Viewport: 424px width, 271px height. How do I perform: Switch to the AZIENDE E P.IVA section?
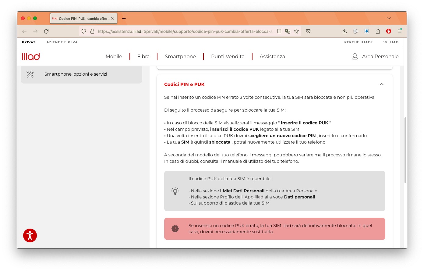tap(62, 42)
